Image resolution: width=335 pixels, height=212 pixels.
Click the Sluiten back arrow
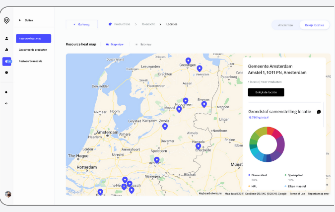point(20,20)
